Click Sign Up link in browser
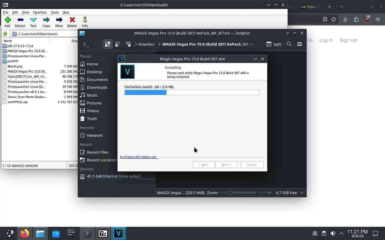The image size is (385, 240). coord(348,40)
